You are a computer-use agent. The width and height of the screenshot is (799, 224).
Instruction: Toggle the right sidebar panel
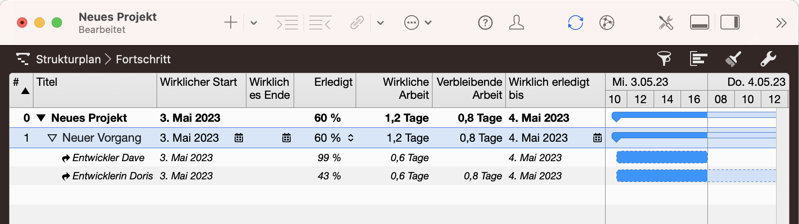click(730, 23)
